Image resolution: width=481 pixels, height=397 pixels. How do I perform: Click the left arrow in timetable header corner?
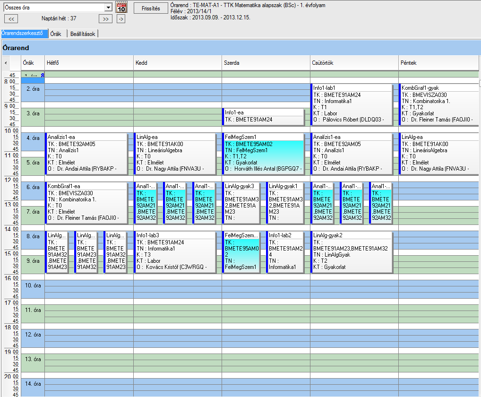[6, 63]
